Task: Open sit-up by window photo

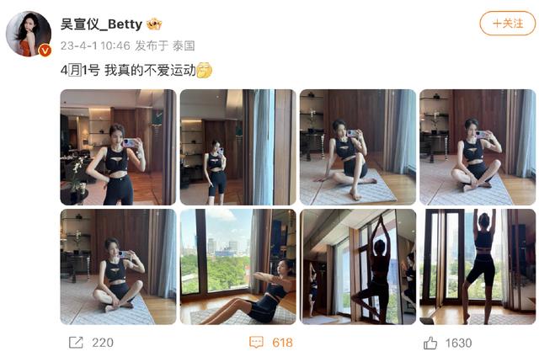Action: click(237, 267)
